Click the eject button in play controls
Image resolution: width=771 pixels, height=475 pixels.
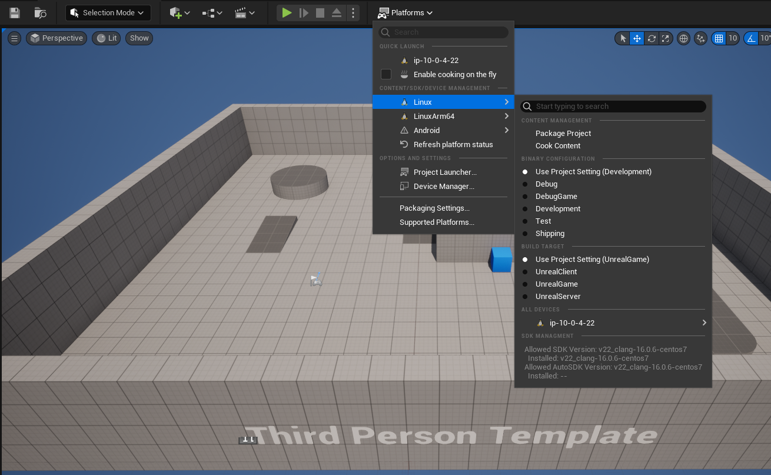pyautogui.click(x=337, y=13)
